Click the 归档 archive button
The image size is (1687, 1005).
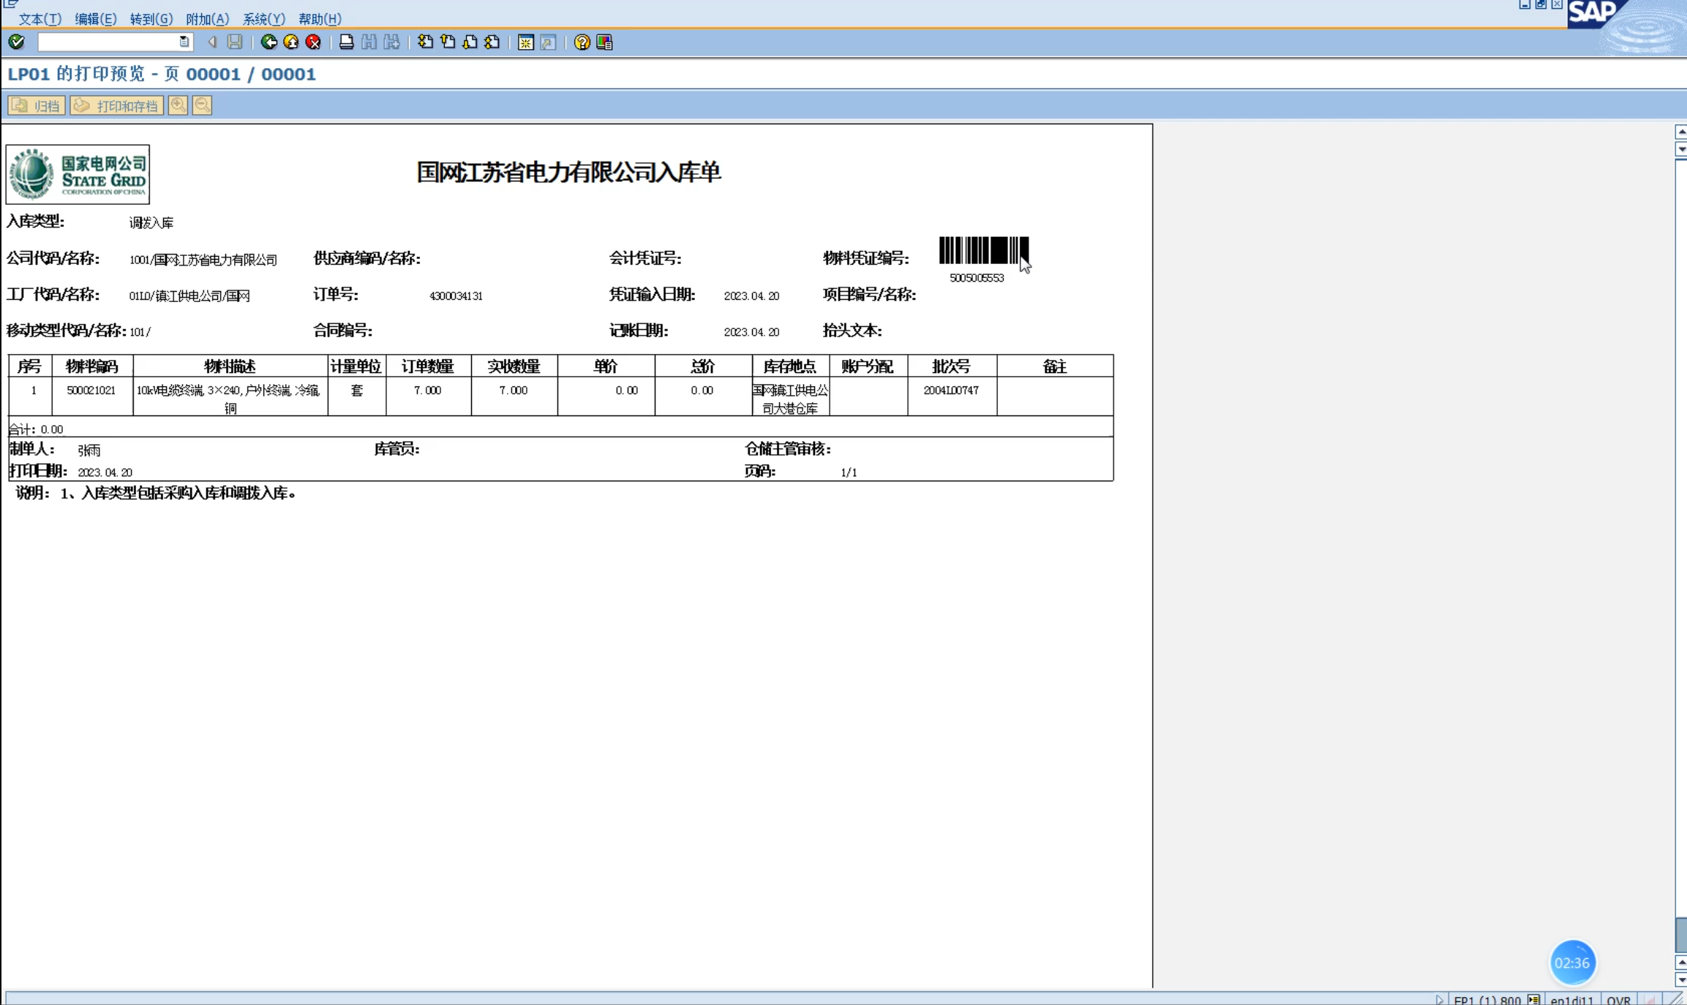click(x=37, y=105)
